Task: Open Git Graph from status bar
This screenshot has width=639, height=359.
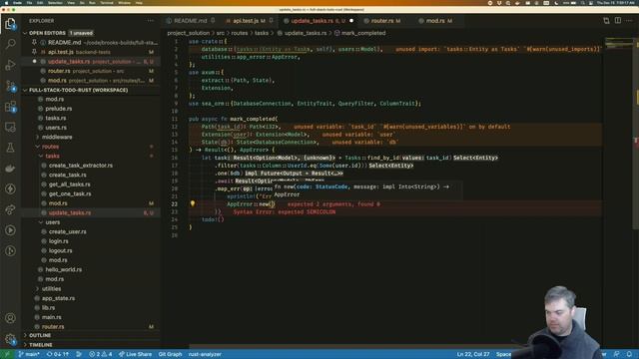Action: 170,354
